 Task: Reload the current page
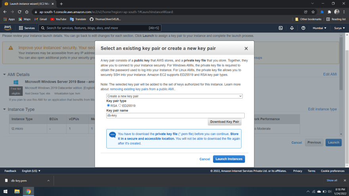pyautogui.click(x=19, y=12)
